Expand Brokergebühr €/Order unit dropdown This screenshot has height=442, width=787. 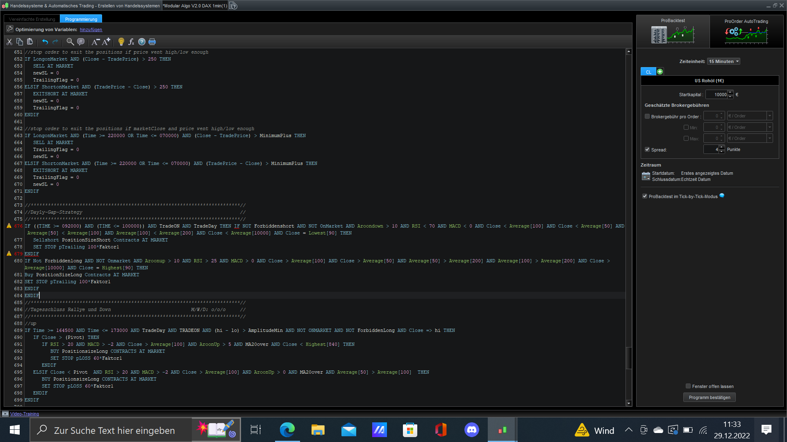point(769,116)
